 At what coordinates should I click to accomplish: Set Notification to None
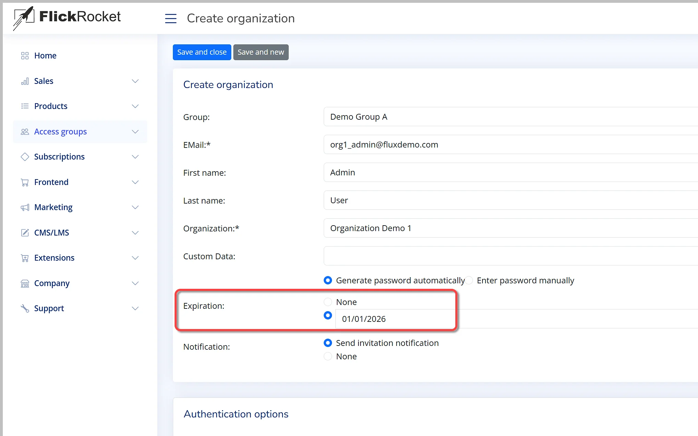328,357
